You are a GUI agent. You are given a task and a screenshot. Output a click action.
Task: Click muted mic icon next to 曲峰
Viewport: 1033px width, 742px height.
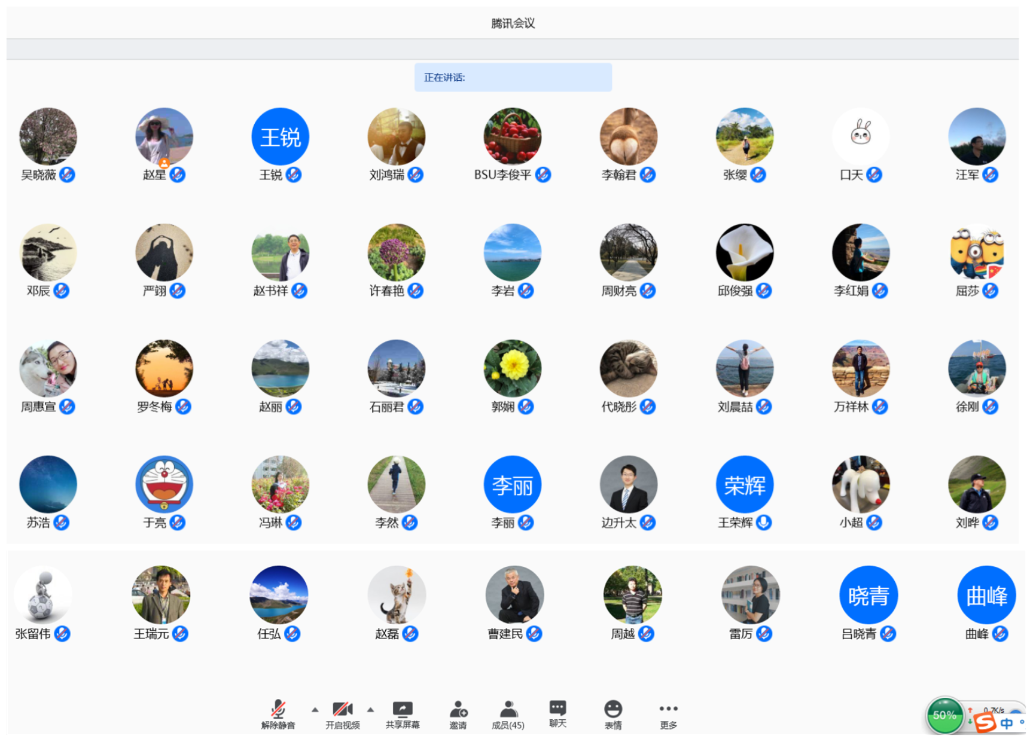[1000, 634]
